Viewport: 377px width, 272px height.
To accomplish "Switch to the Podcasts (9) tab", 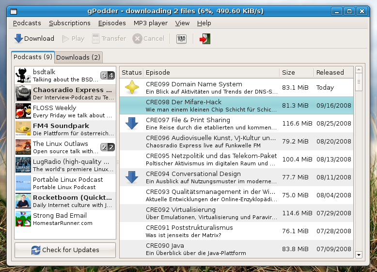I will pyautogui.click(x=33, y=57).
